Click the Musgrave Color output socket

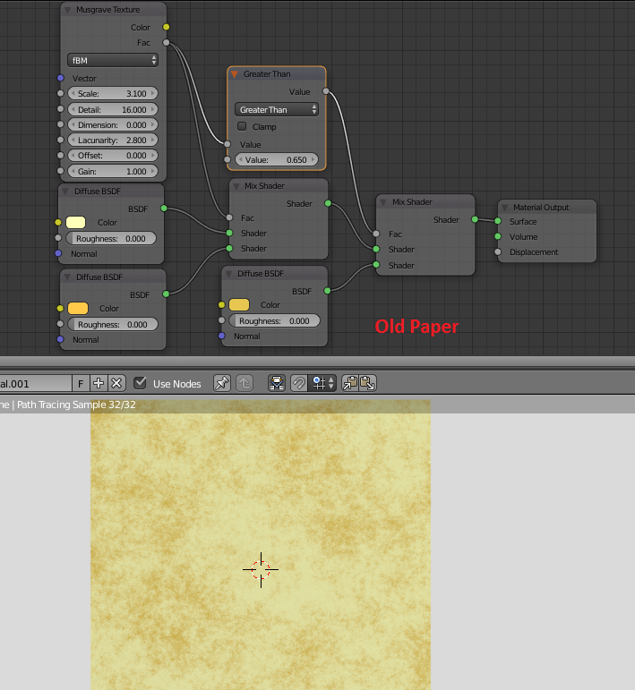click(x=166, y=27)
